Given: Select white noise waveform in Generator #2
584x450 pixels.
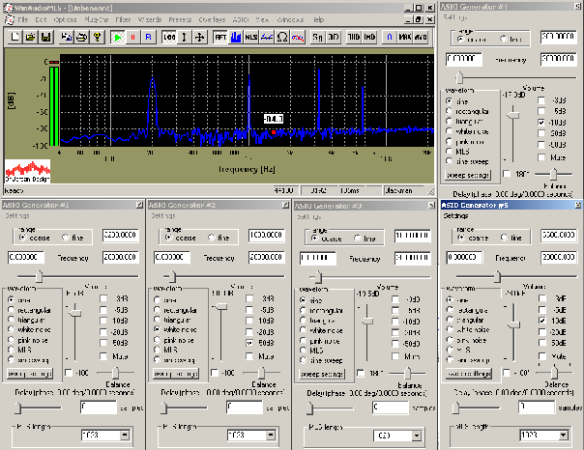Looking at the screenshot, I should 155,329.
